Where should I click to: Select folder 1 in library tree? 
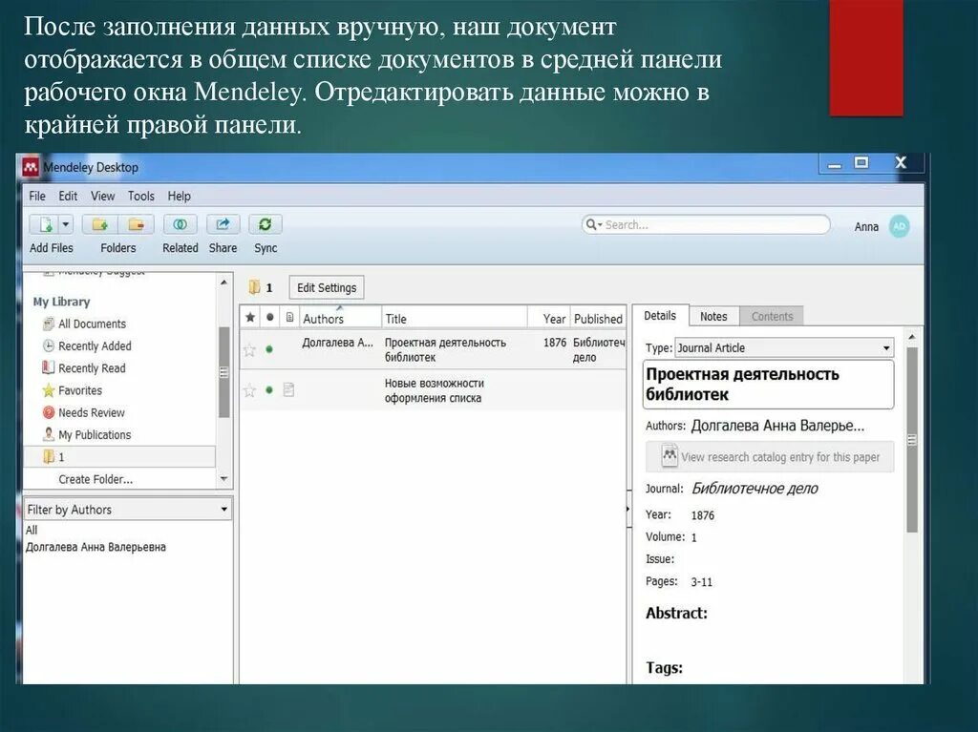pyautogui.click(x=119, y=457)
